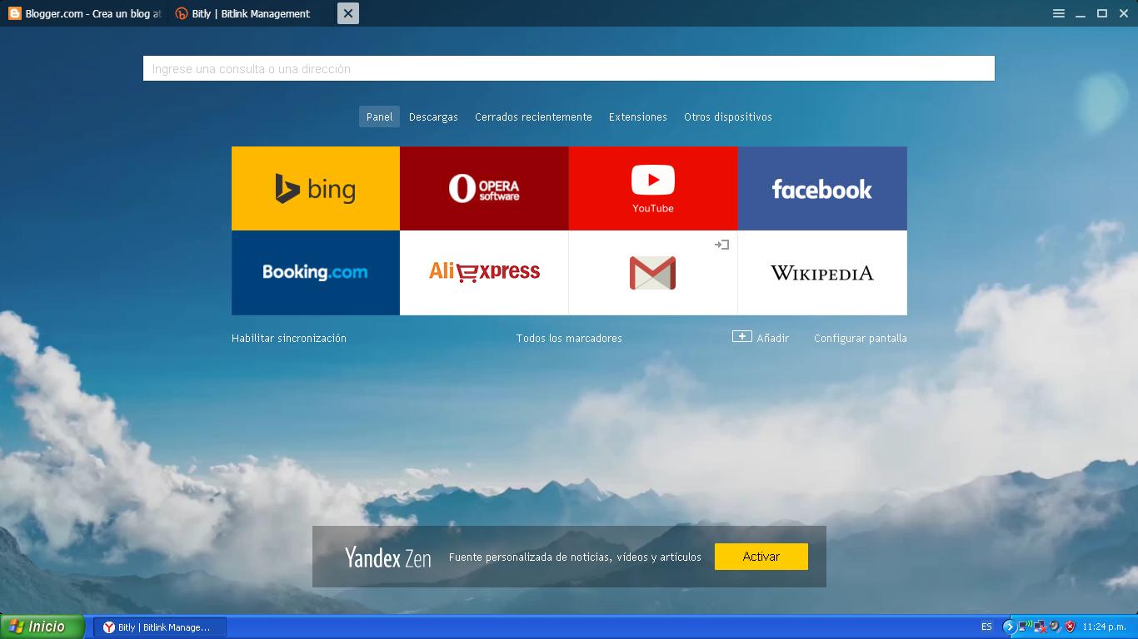Viewport: 1138px width, 639px height.
Task: Open YouTube from the speed dial
Action: (x=652, y=187)
